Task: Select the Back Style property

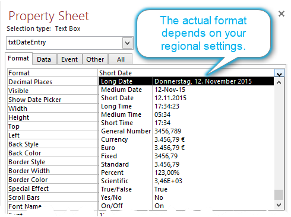Action: click(52, 144)
